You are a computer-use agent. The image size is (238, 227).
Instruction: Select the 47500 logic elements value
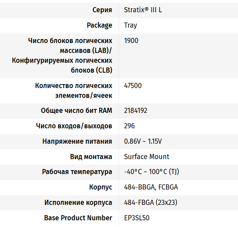click(133, 86)
